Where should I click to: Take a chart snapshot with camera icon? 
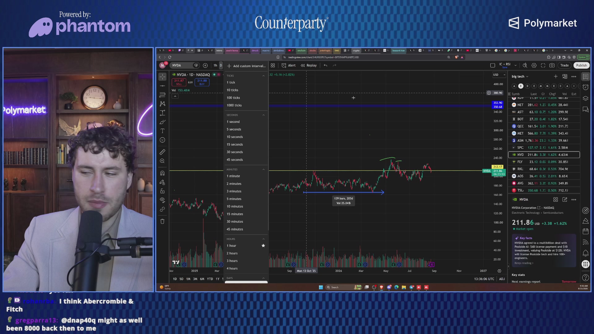click(x=552, y=65)
